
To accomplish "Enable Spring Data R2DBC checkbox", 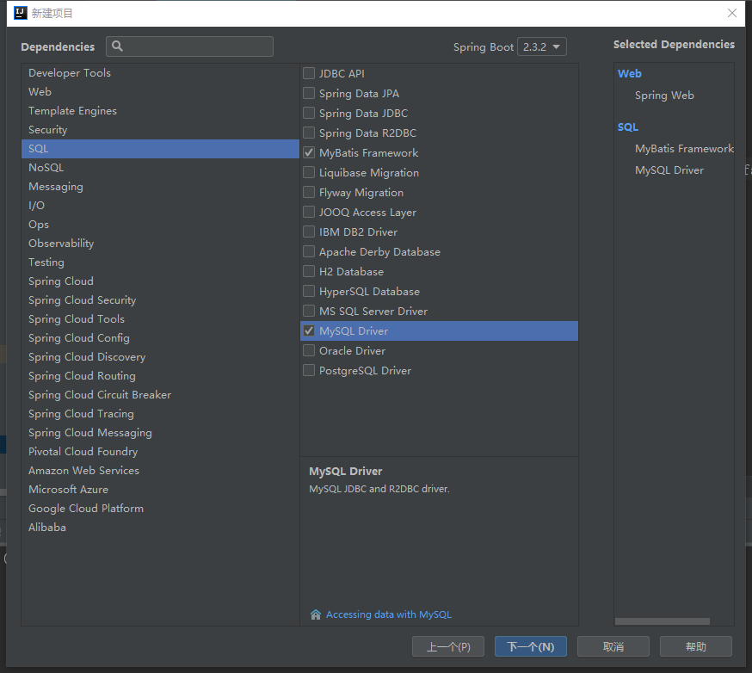I will point(309,133).
